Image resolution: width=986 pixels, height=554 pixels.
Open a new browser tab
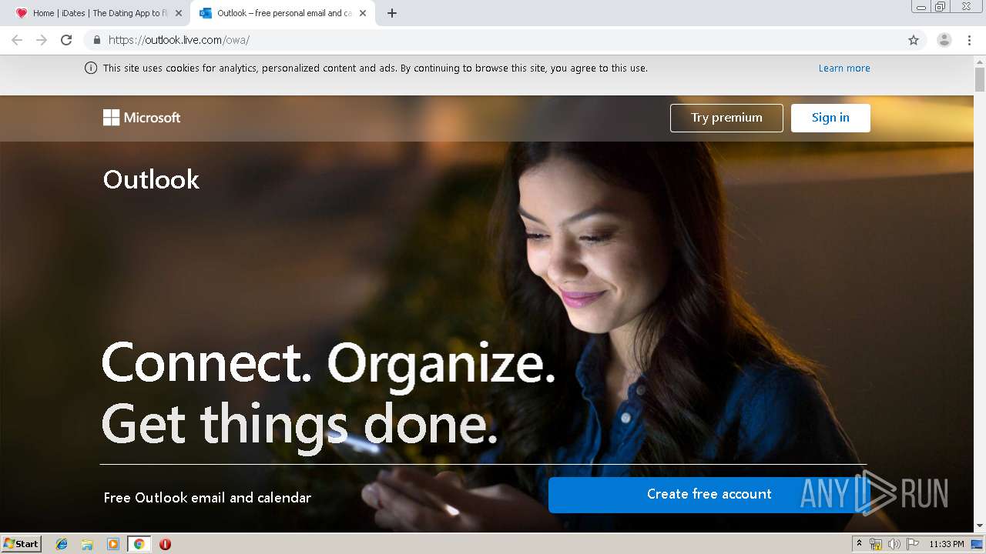click(392, 13)
